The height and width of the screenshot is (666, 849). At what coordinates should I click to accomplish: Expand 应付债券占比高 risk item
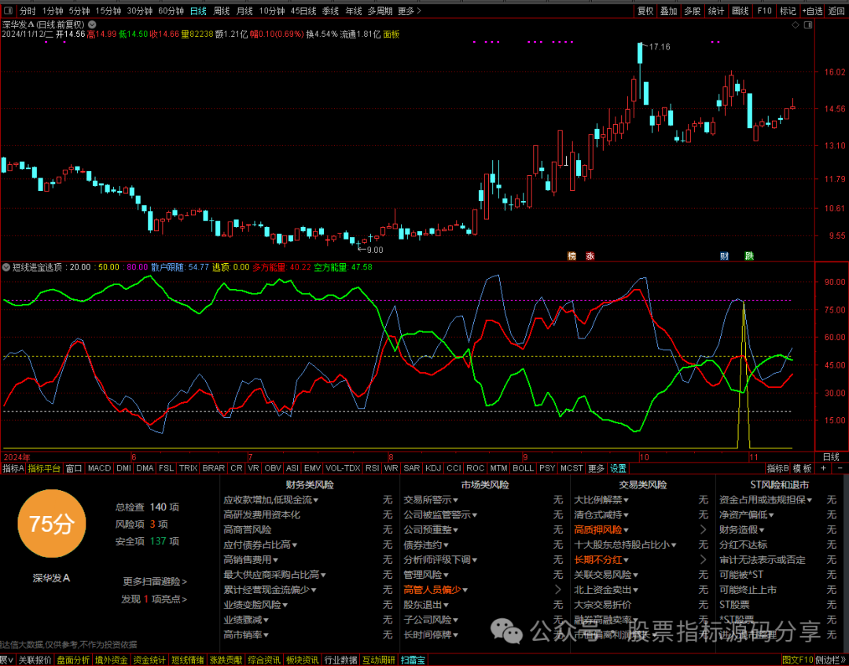click(x=260, y=545)
